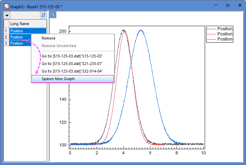Click the Graph5 window icon in title bar

click(6, 7)
